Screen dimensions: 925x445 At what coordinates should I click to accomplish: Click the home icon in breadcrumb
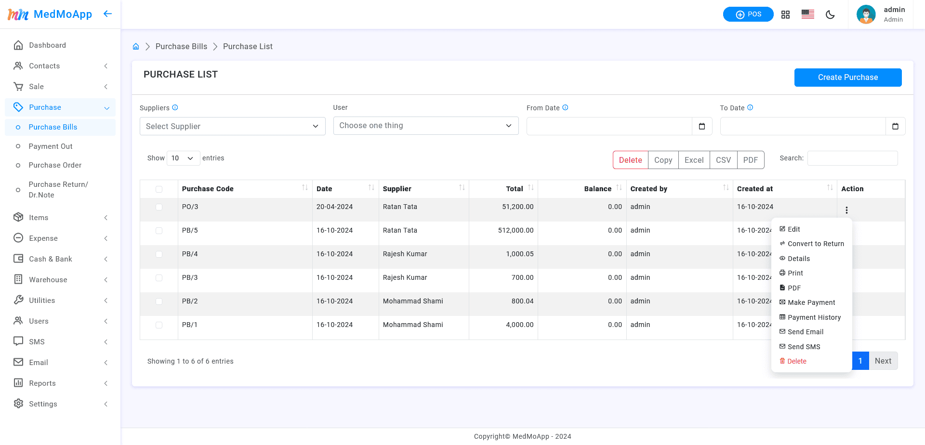136,47
